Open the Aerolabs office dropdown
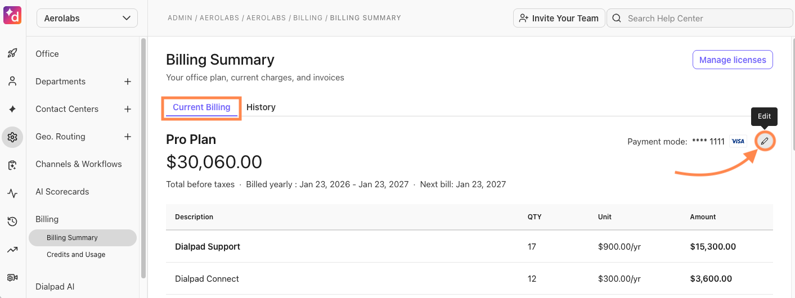 [87, 18]
